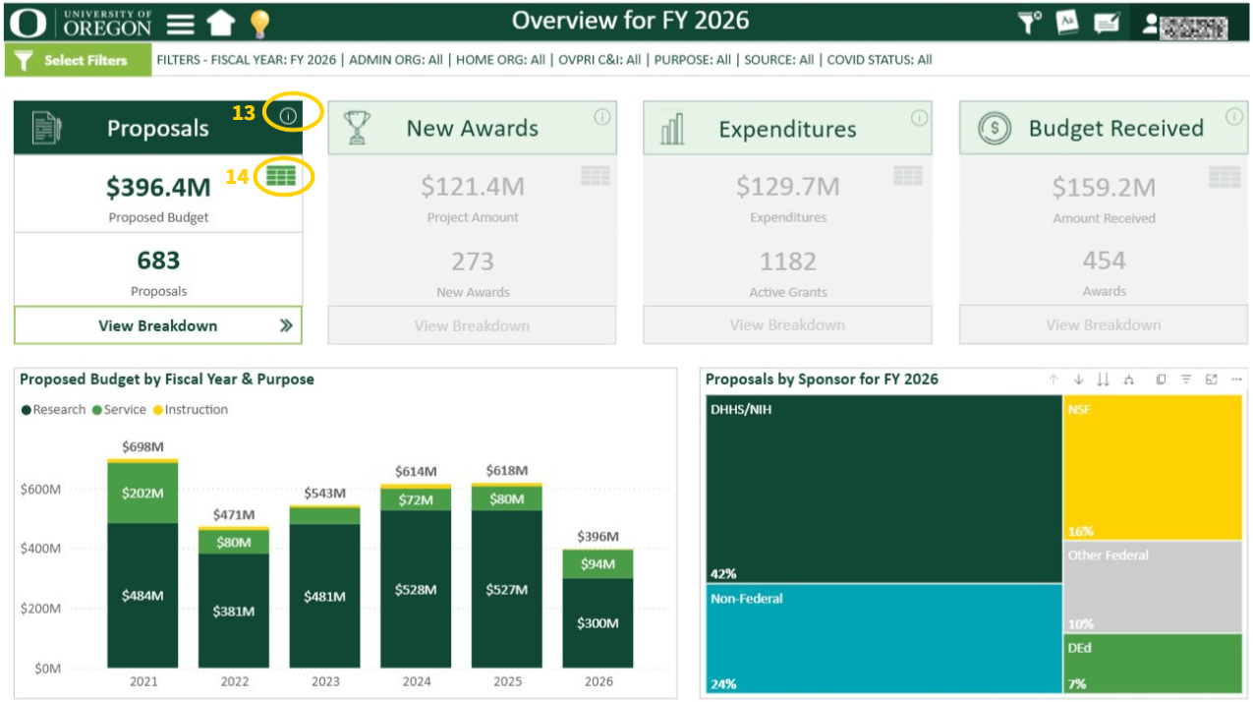Image resolution: width=1253 pixels, height=702 pixels.
Task: Click View Breakdown under Proposals
Action: tap(158, 325)
